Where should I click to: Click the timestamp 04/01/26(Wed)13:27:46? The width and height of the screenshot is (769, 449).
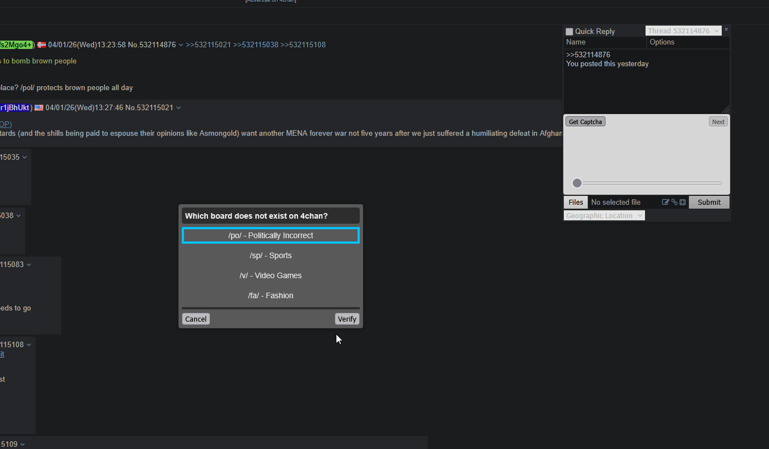84,107
